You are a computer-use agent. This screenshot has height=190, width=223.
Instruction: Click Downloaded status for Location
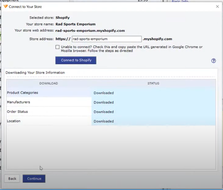[104, 121]
